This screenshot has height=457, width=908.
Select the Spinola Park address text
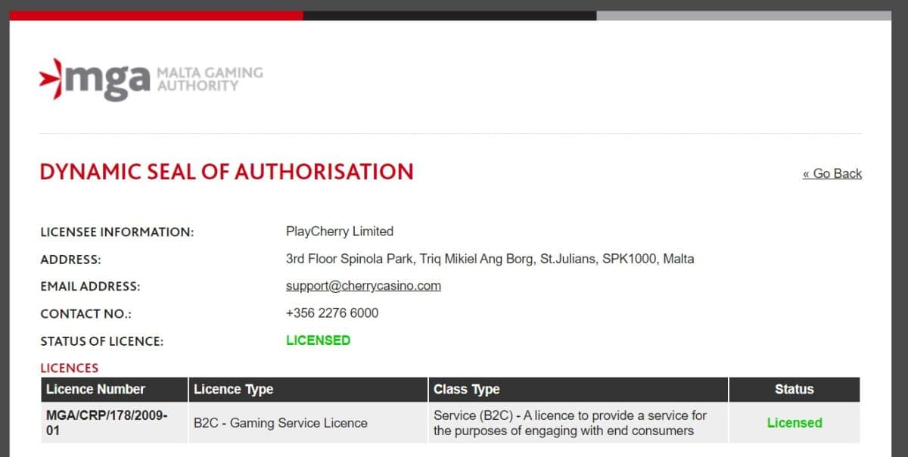(490, 259)
